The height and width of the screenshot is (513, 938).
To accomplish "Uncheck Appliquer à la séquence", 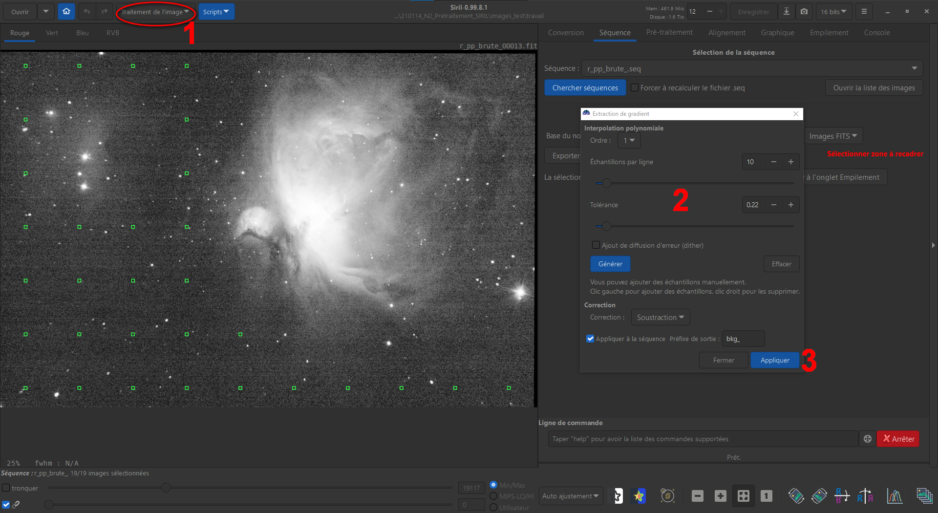I will [590, 339].
